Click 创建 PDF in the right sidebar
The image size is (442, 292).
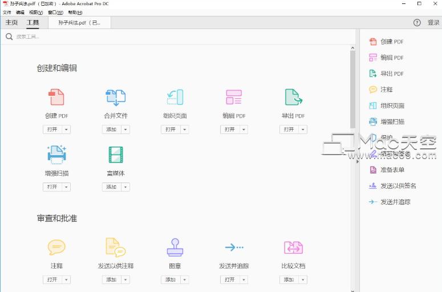386,42
